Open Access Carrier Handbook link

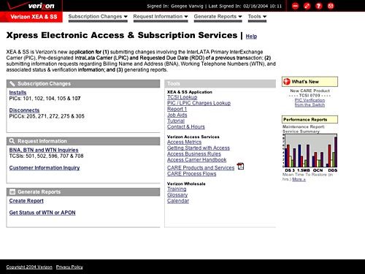tap(197, 160)
